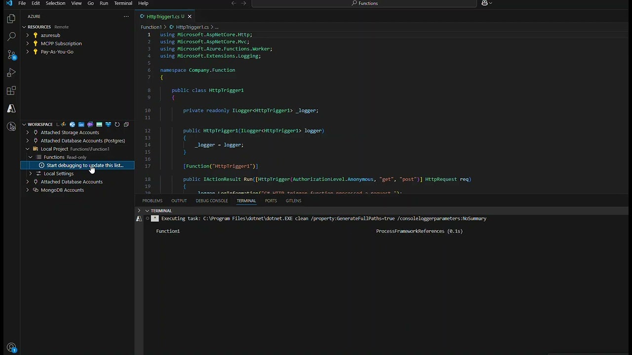Go back using the navigation arrow
The image size is (632, 355).
tap(234, 3)
